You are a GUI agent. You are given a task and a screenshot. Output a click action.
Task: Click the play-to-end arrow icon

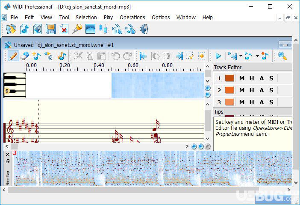[x=232, y=56]
